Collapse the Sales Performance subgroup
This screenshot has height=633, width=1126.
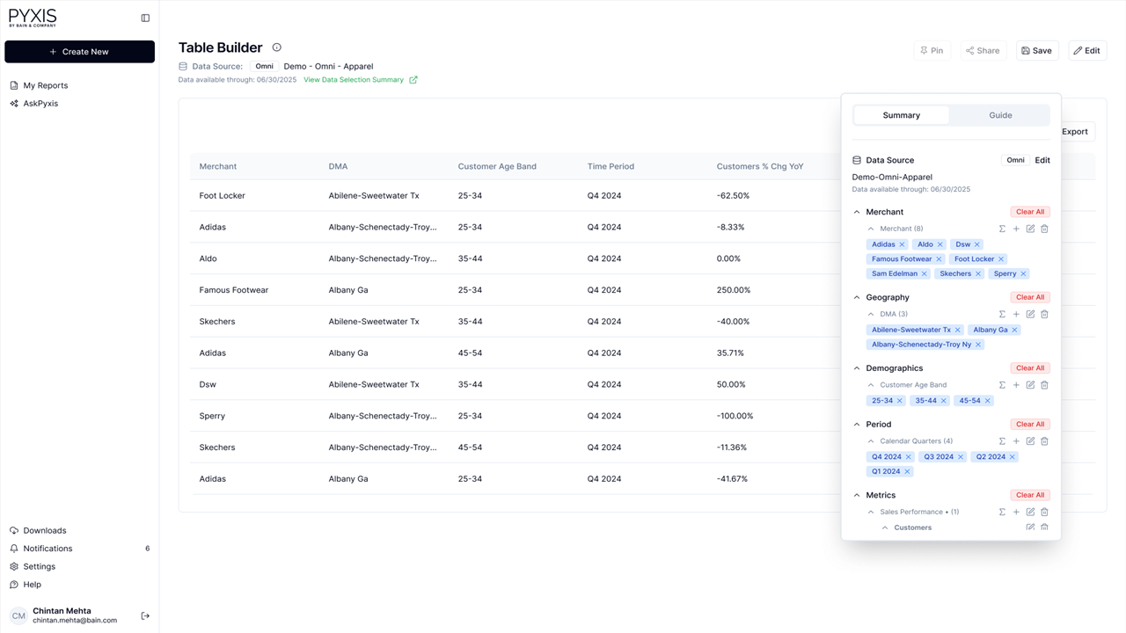pos(871,512)
